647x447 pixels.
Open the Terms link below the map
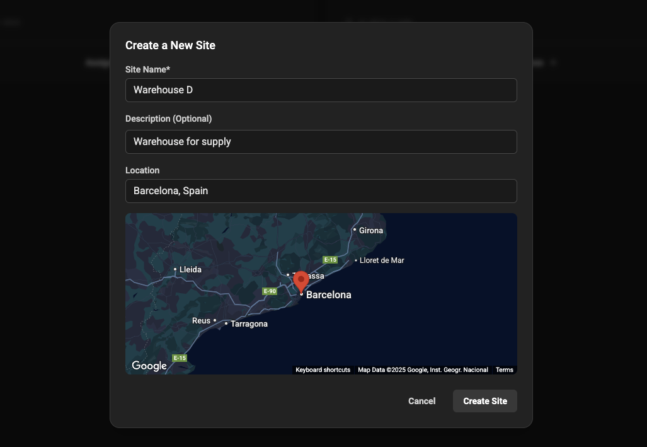coord(504,369)
